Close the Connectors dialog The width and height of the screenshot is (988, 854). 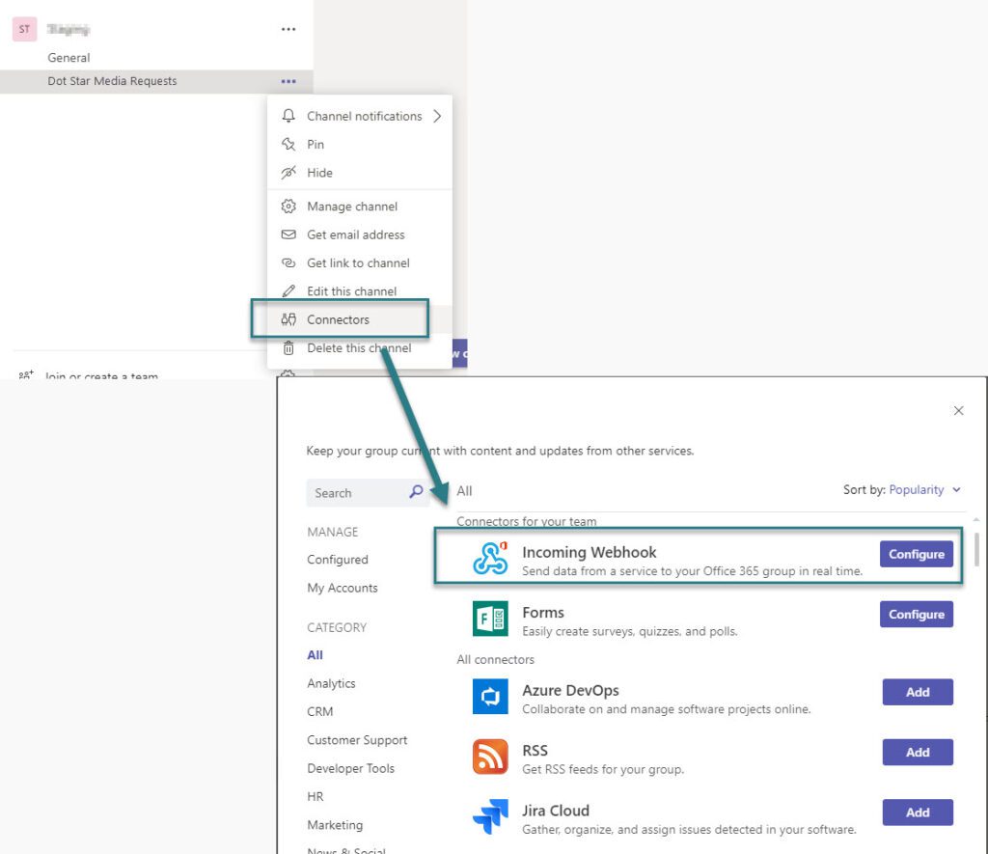point(958,410)
